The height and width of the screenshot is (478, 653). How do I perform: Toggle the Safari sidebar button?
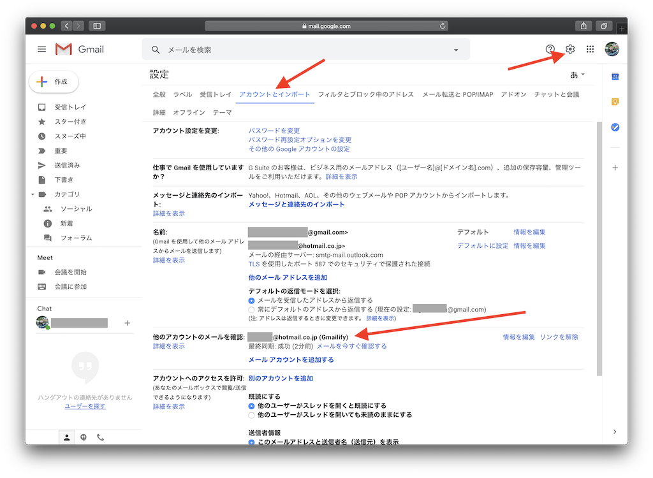pyautogui.click(x=97, y=26)
